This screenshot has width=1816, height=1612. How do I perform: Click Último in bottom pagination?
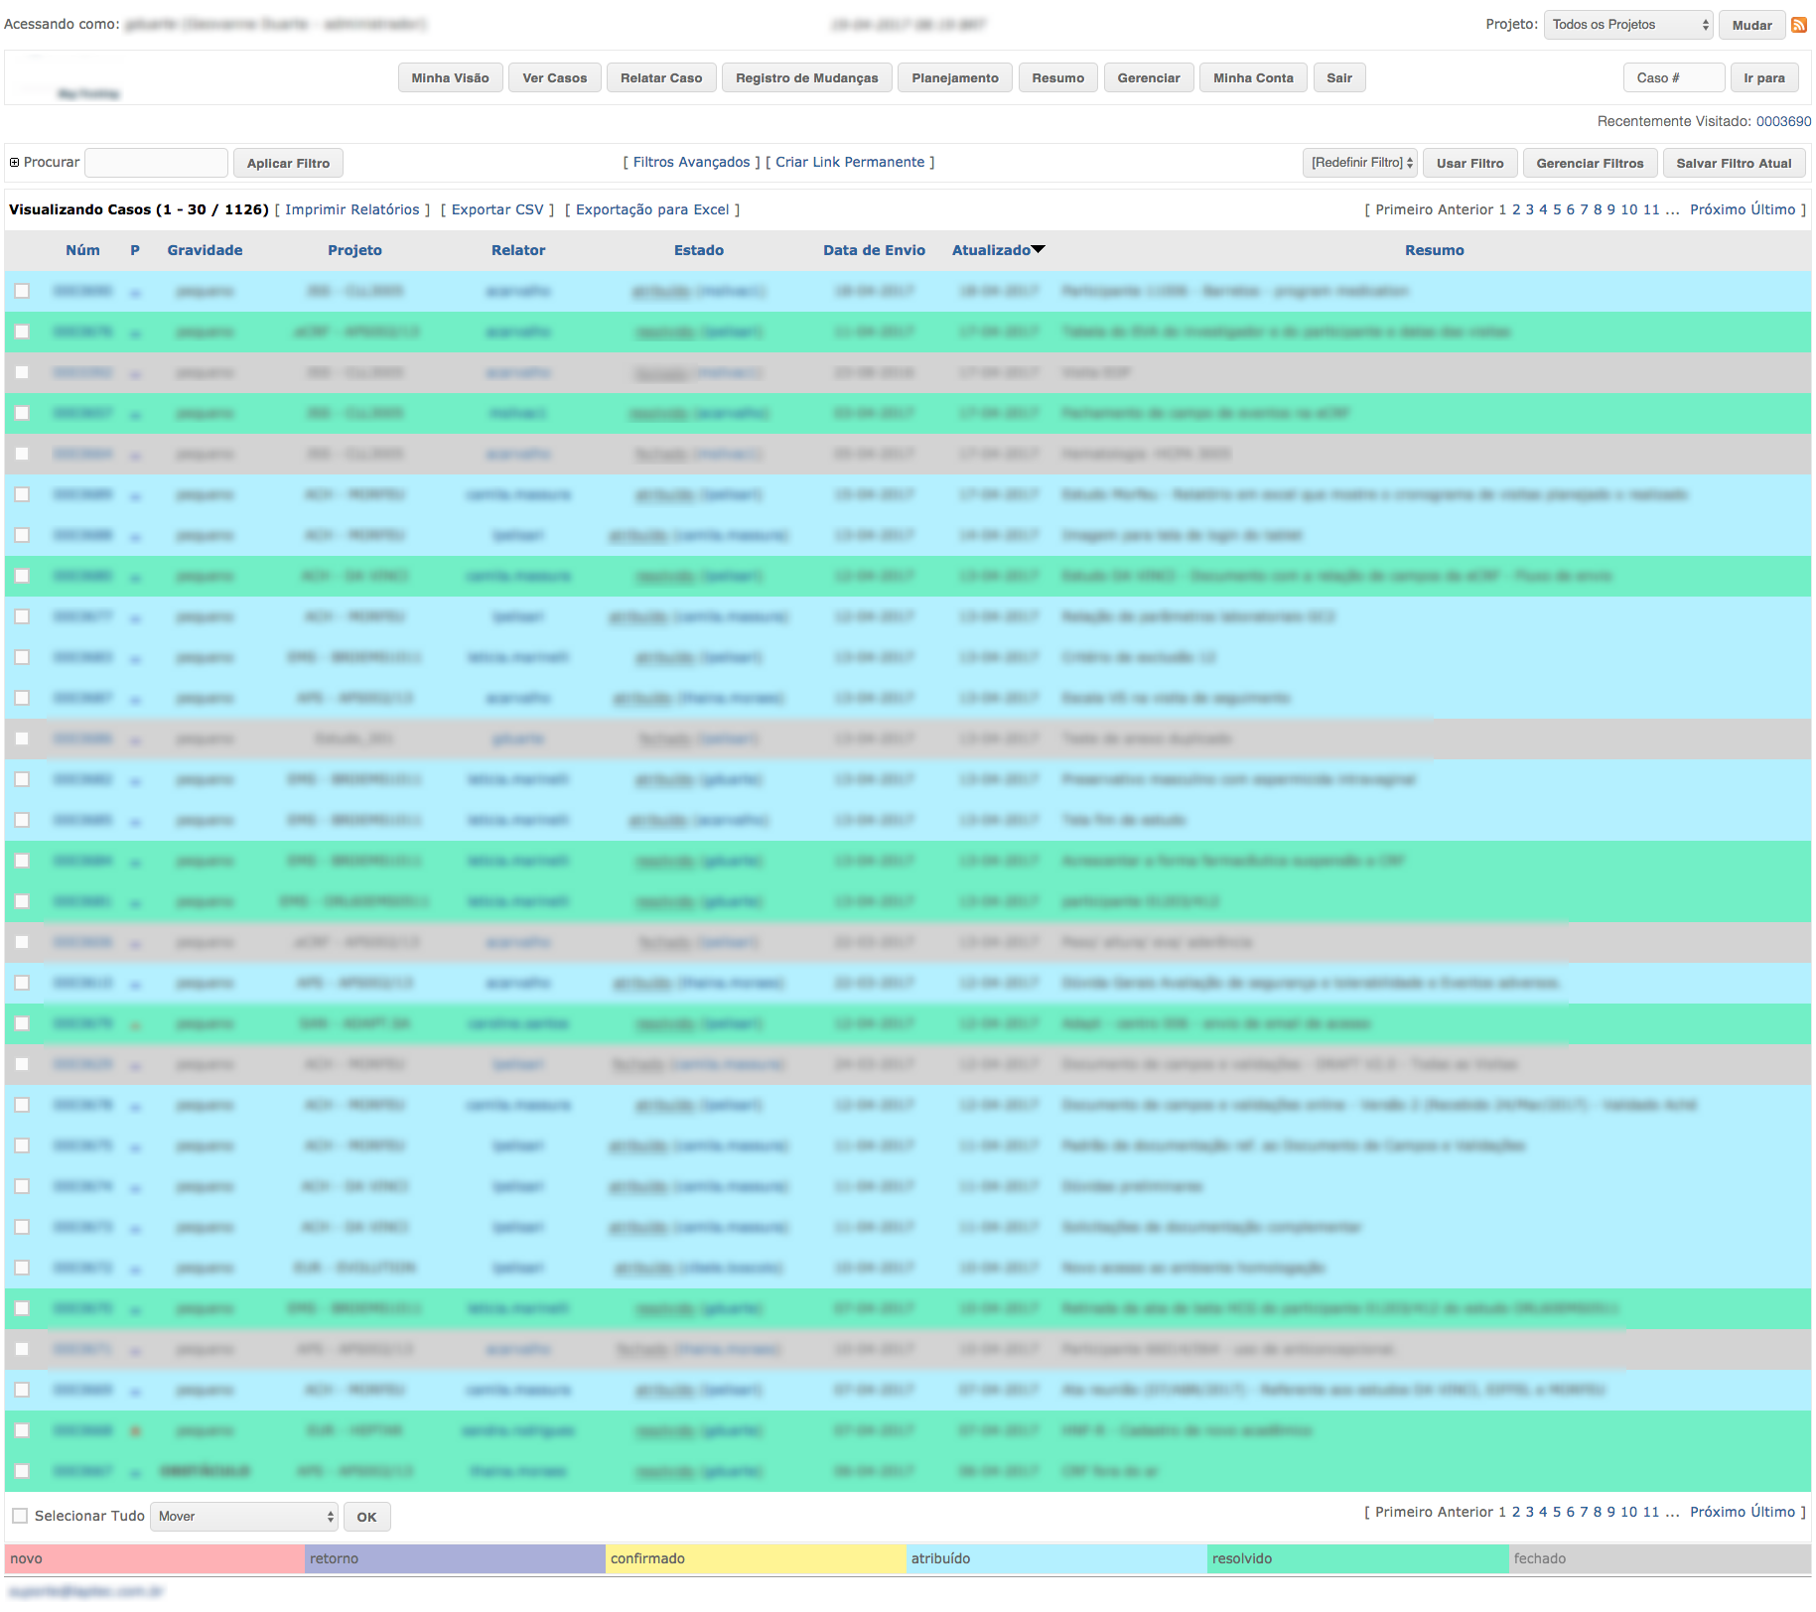pos(1773,1512)
